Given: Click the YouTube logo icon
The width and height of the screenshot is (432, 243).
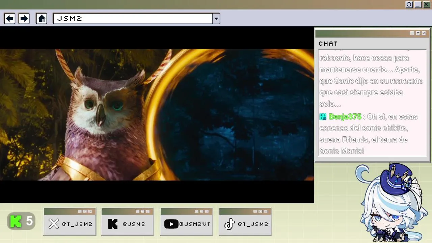Looking at the screenshot, I should (171, 224).
